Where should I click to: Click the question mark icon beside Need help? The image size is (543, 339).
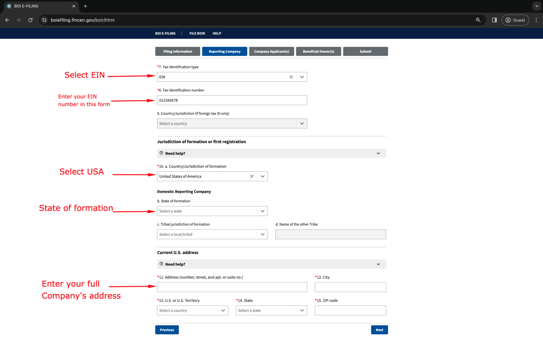(161, 153)
